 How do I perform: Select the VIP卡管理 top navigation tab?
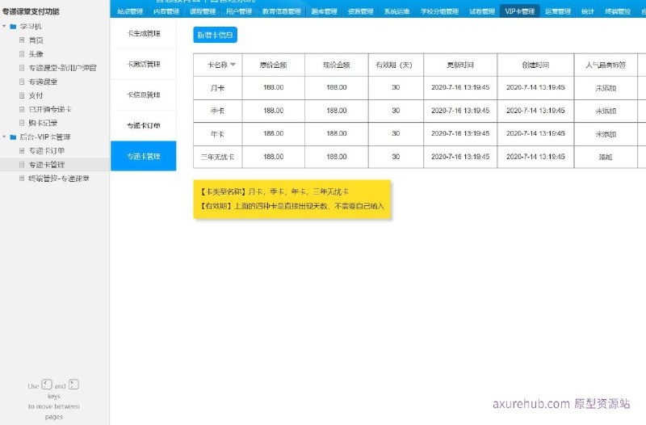[519, 11]
